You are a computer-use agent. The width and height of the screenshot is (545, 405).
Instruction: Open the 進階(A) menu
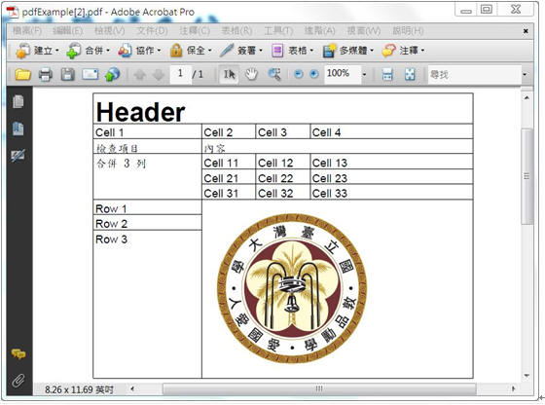click(x=320, y=31)
